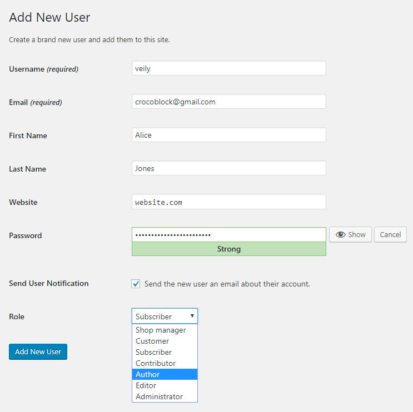This screenshot has height=412, width=413.
Task: Pick Subscriber option in dropdown list
Action: coord(165,352)
